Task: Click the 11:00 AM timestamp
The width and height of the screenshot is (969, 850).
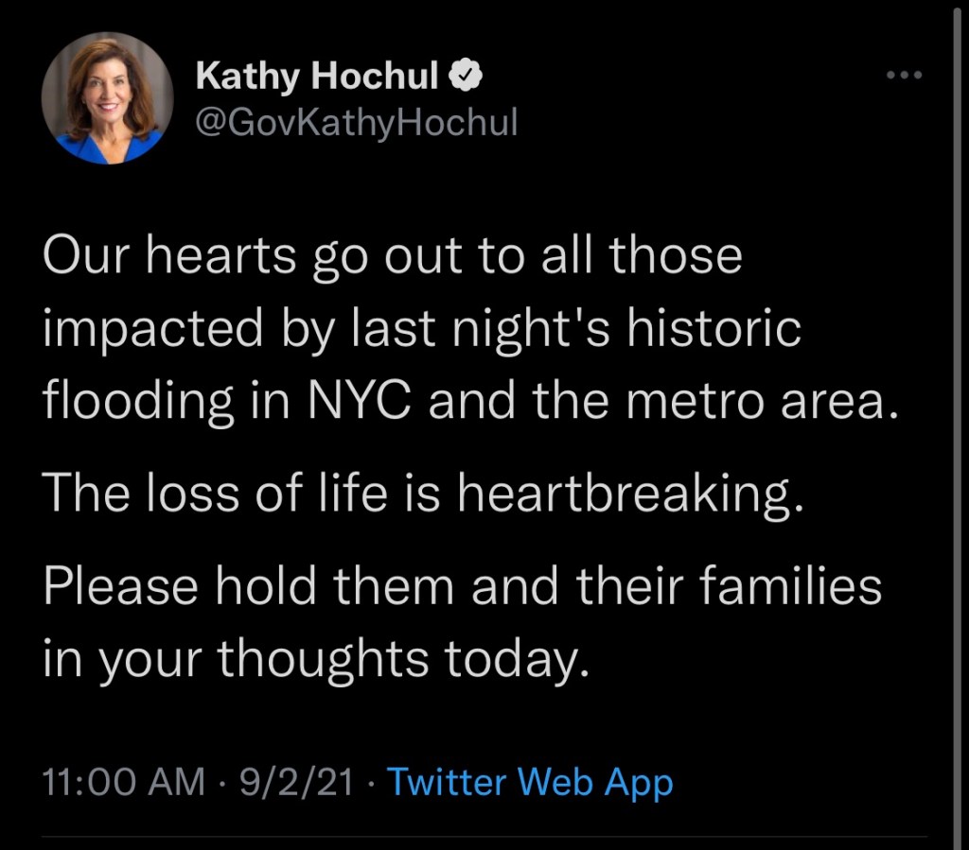Action: point(124,783)
